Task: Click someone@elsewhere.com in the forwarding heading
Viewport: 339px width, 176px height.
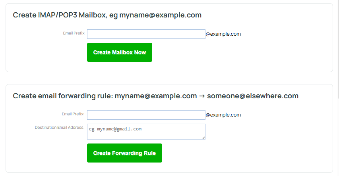Action: click(x=252, y=96)
